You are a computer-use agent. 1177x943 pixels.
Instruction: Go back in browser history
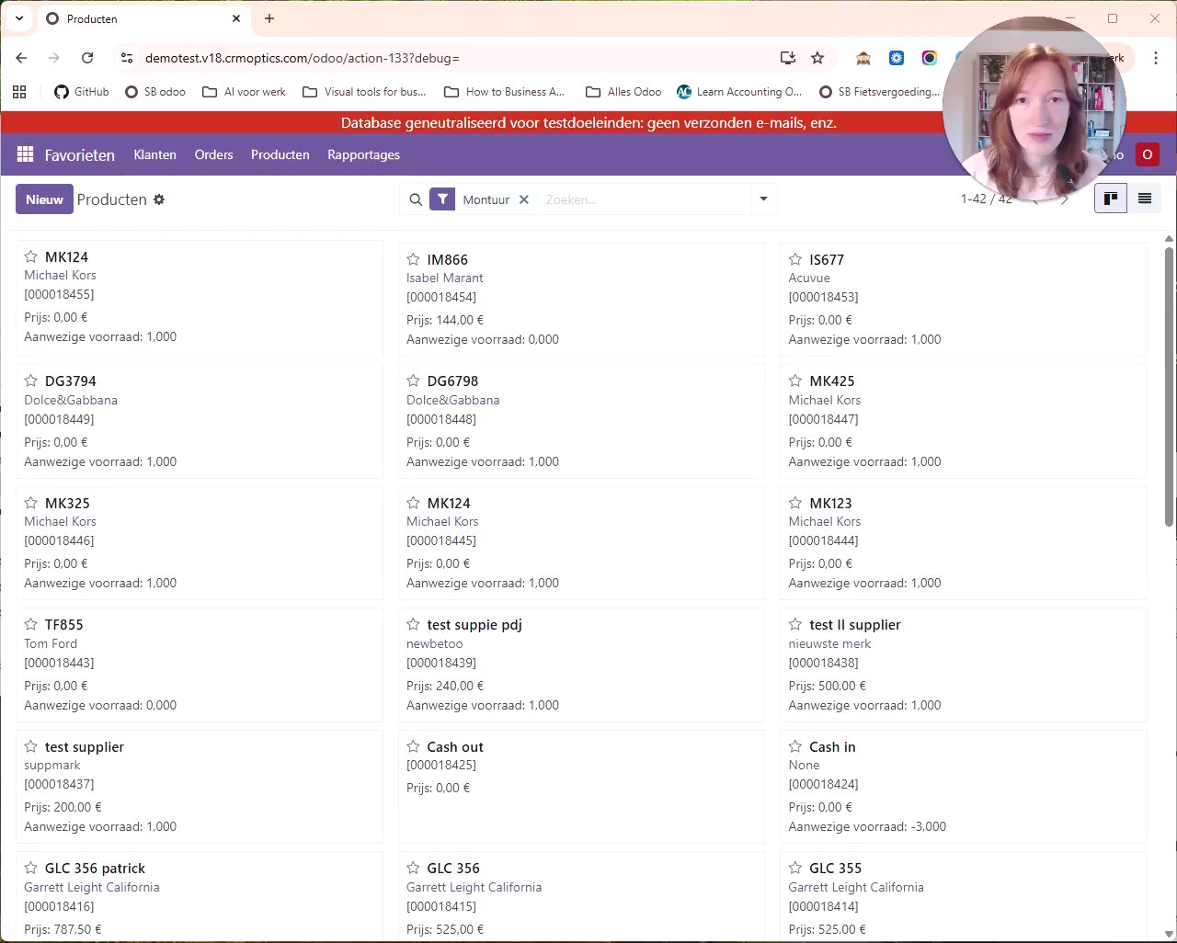pyautogui.click(x=21, y=58)
